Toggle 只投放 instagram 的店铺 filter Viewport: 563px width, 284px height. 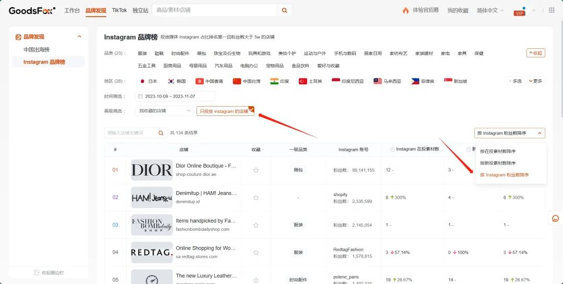(225, 111)
